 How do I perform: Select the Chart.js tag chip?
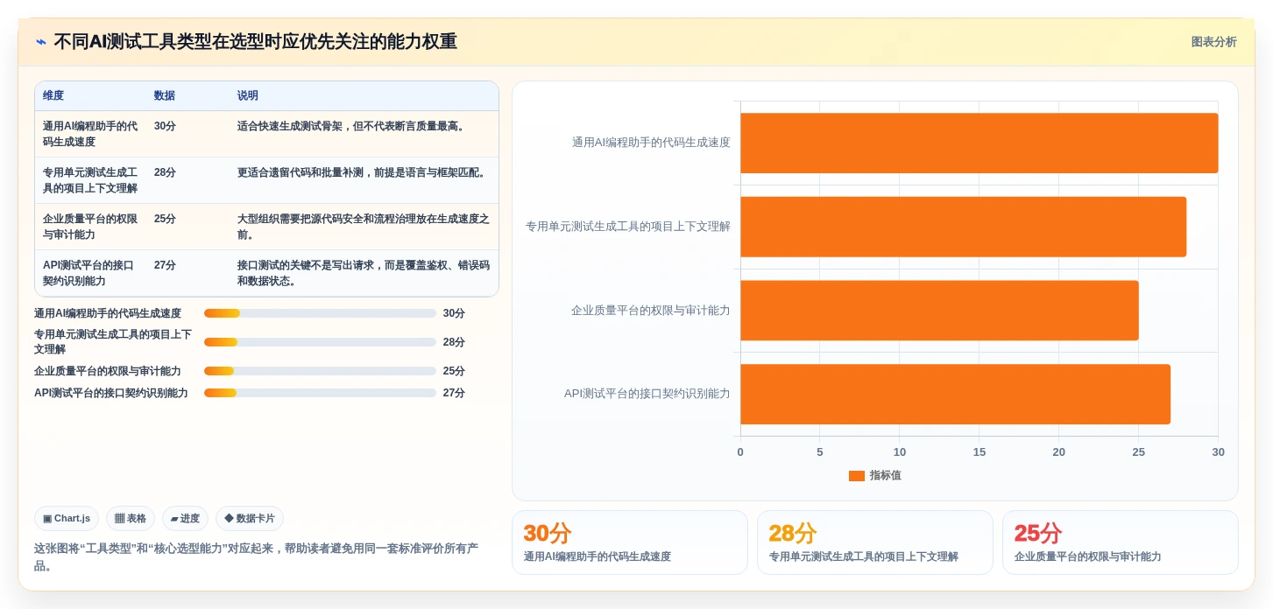(67, 519)
